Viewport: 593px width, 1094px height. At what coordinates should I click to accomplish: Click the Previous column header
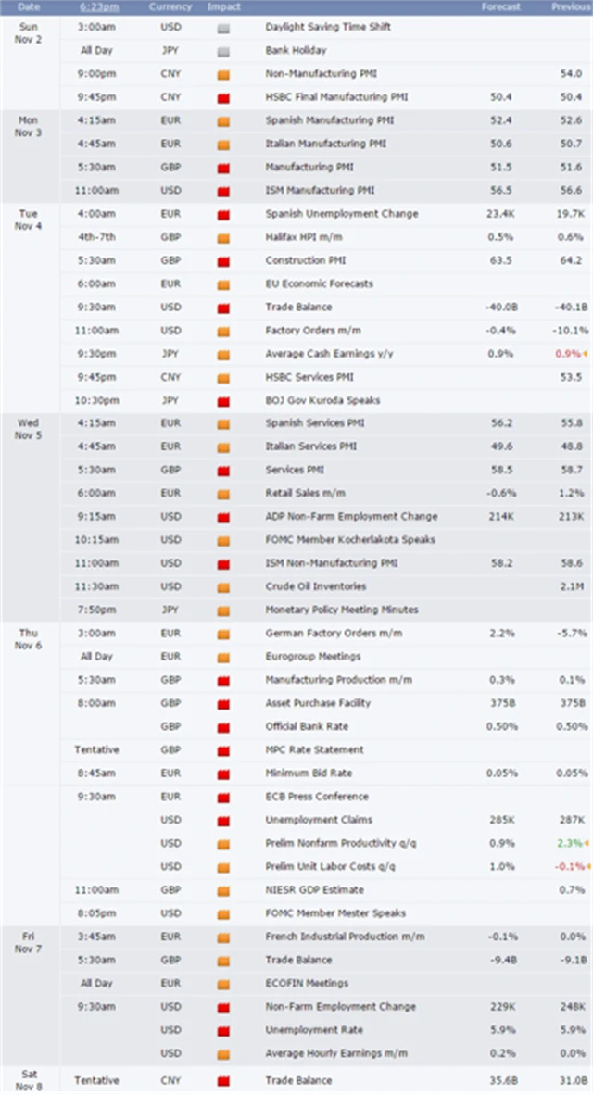tap(570, 7)
